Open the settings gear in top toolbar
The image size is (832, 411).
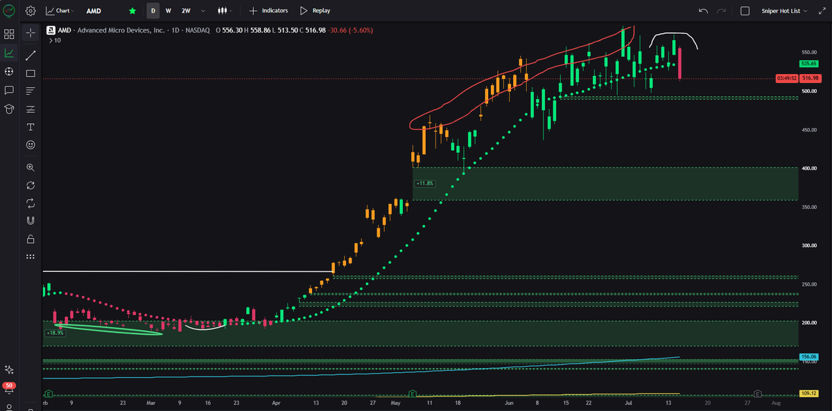click(31, 11)
